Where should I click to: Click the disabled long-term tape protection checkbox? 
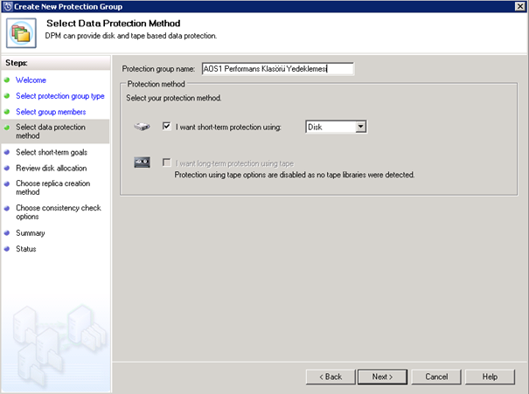coord(167,162)
